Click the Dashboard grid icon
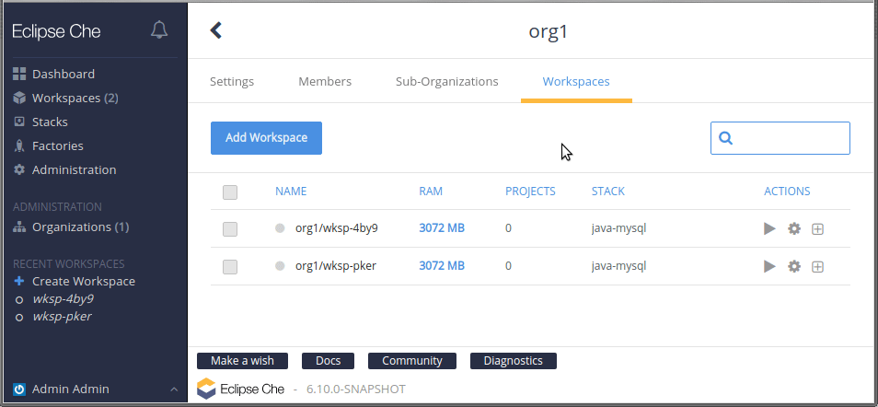878x407 pixels. 19,74
